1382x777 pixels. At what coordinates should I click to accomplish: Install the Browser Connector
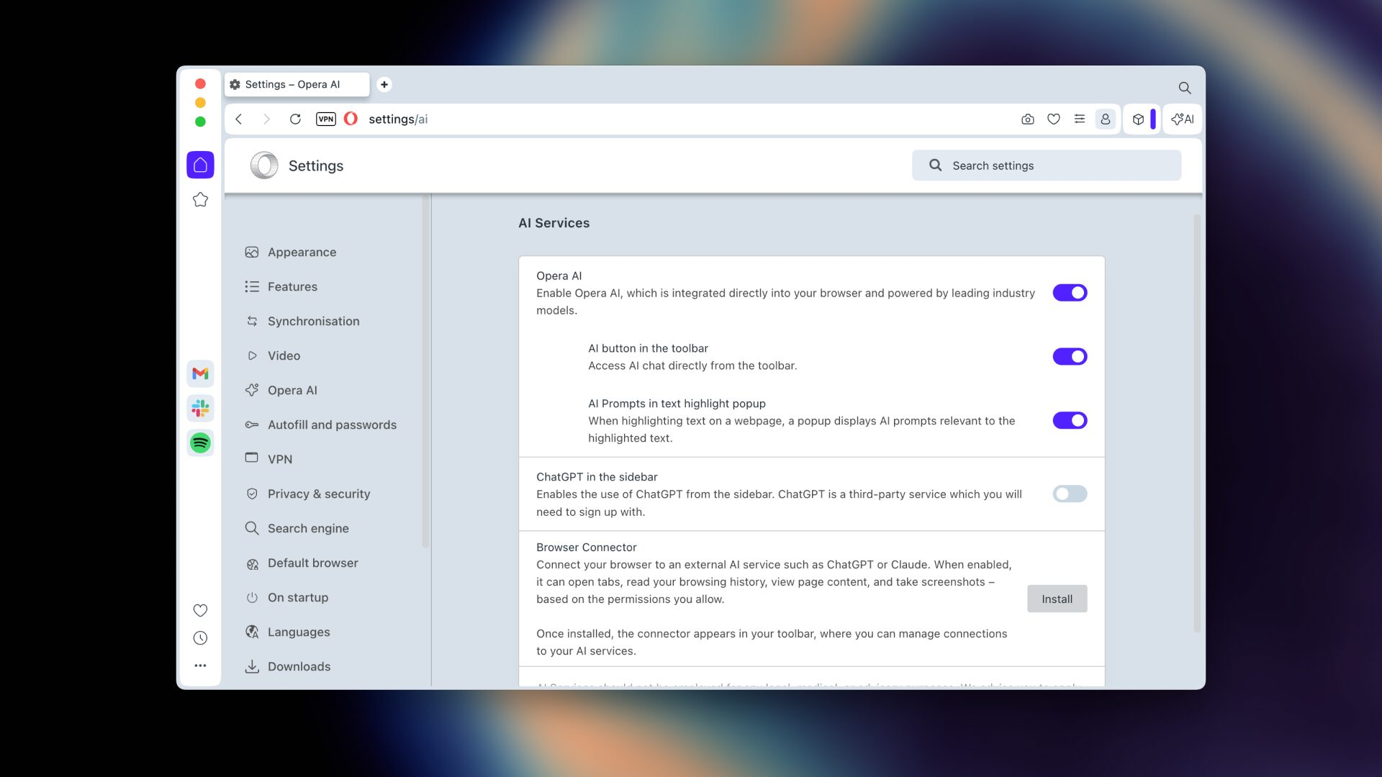coord(1057,599)
